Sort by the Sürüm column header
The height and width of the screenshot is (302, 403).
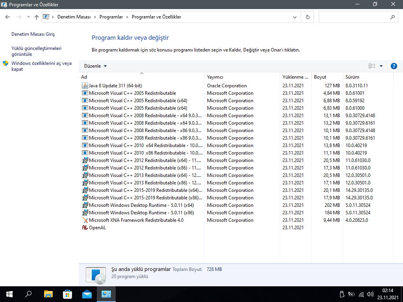pos(368,77)
